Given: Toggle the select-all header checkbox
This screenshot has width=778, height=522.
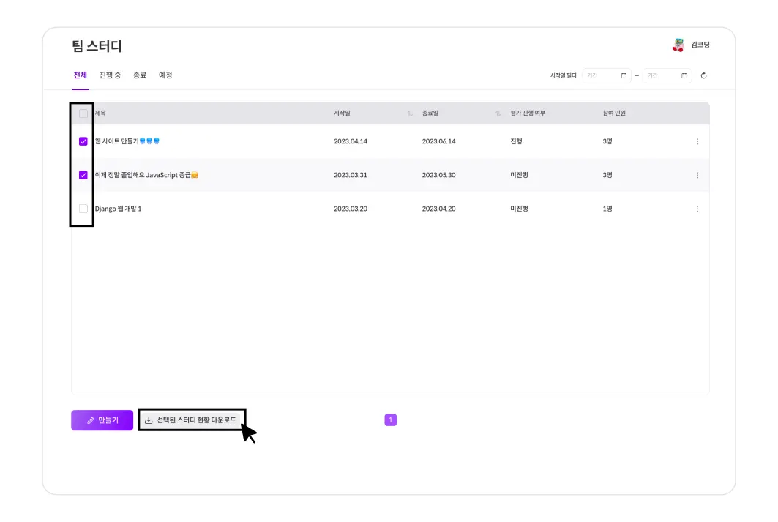Looking at the screenshot, I should (x=83, y=113).
